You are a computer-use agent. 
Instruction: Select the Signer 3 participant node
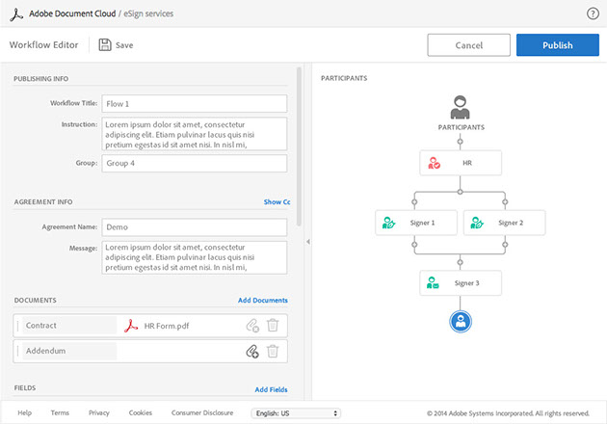[x=460, y=283]
